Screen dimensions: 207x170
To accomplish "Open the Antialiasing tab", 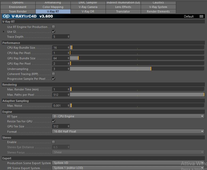I will (x=53, y=3).
